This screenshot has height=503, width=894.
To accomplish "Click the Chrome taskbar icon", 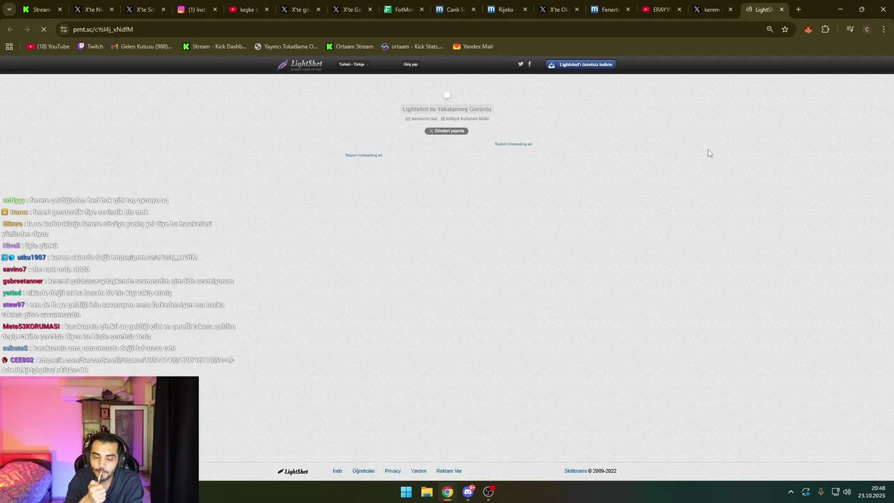I will click(447, 492).
